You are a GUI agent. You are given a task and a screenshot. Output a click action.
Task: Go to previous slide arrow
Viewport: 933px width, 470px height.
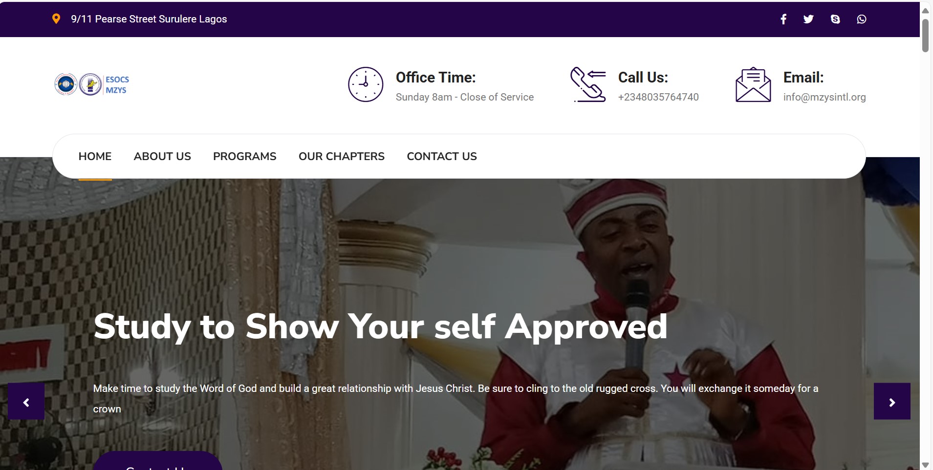[26, 401]
